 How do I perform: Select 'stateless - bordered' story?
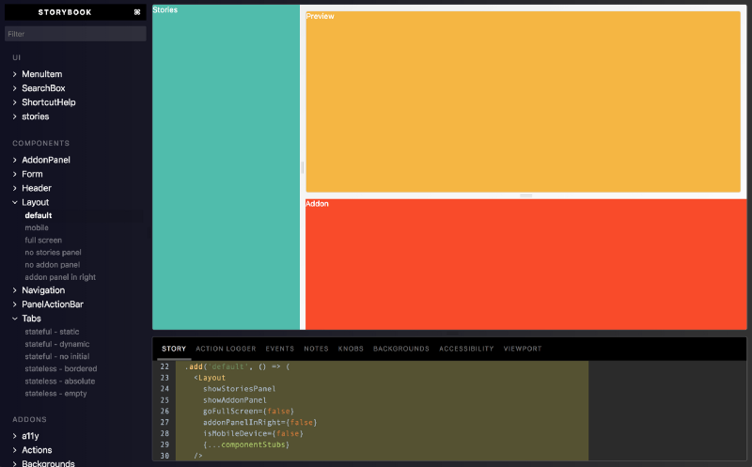61,368
